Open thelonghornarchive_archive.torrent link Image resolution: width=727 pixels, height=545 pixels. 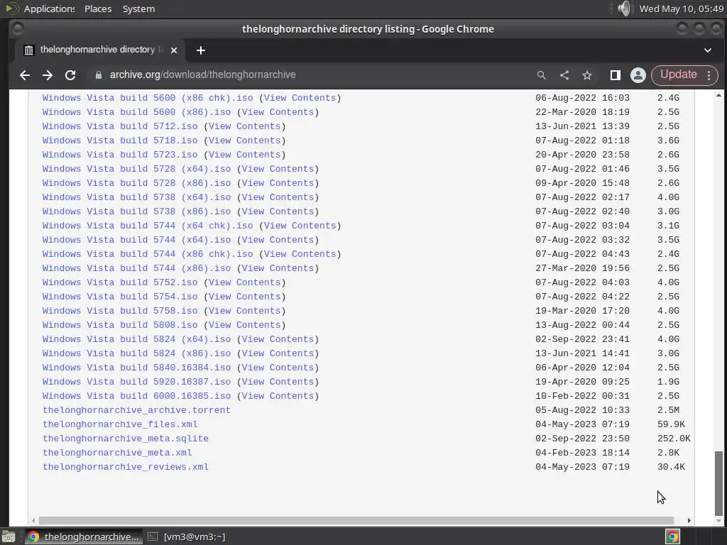coord(137,410)
